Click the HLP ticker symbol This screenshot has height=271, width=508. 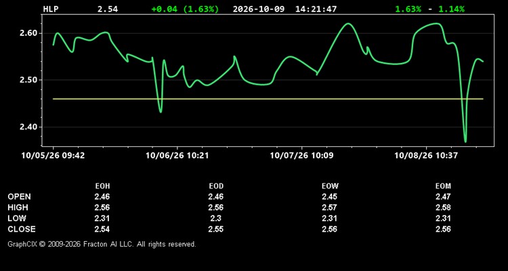(51, 9)
